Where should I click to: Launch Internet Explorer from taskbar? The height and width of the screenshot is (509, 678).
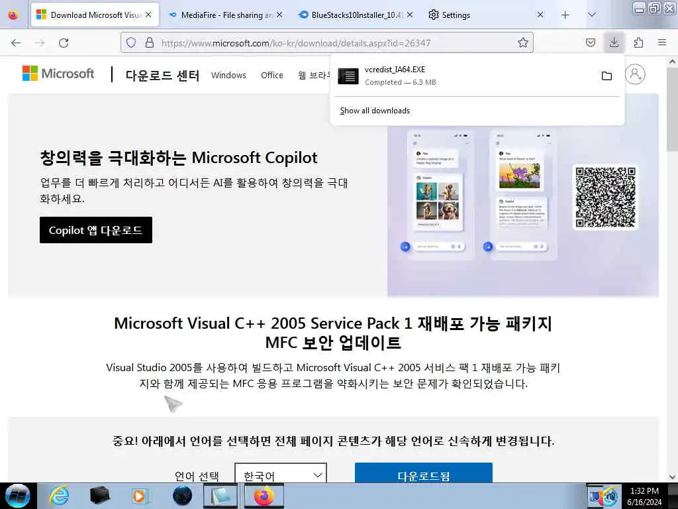tap(59, 496)
